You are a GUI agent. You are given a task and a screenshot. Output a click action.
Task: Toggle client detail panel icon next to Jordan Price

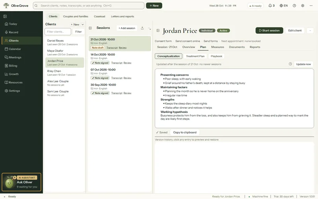point(158,31)
